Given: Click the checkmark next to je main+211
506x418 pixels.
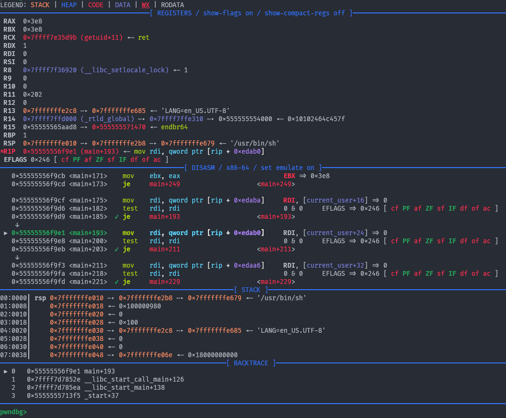Looking at the screenshot, I should coord(116,249).
